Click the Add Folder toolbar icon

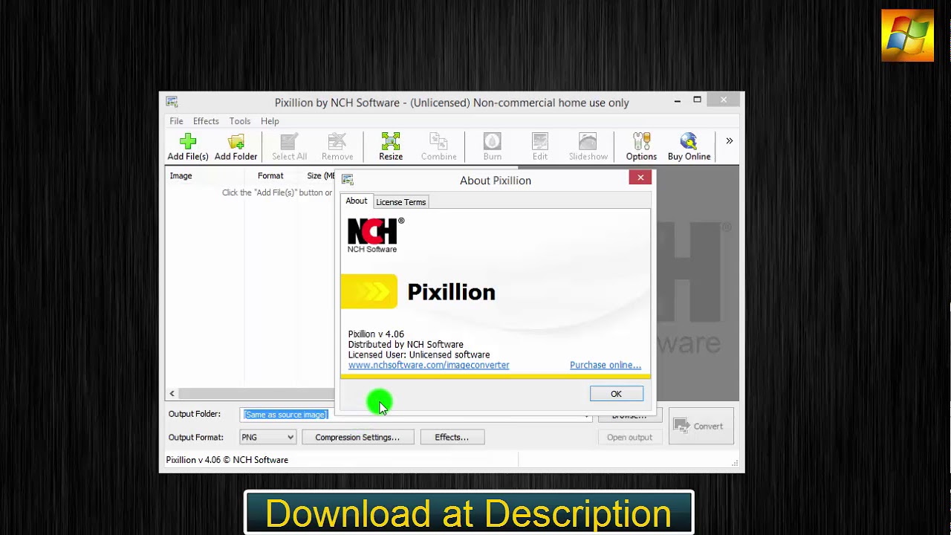coord(236,146)
